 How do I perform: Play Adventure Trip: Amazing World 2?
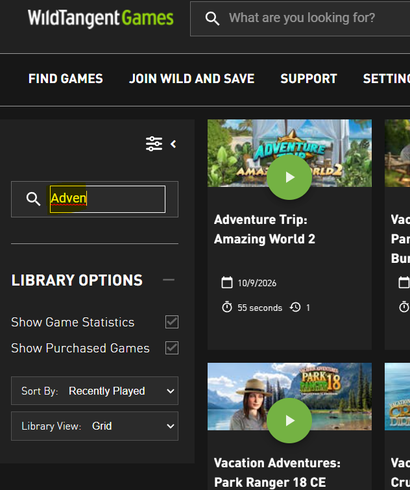pos(289,177)
